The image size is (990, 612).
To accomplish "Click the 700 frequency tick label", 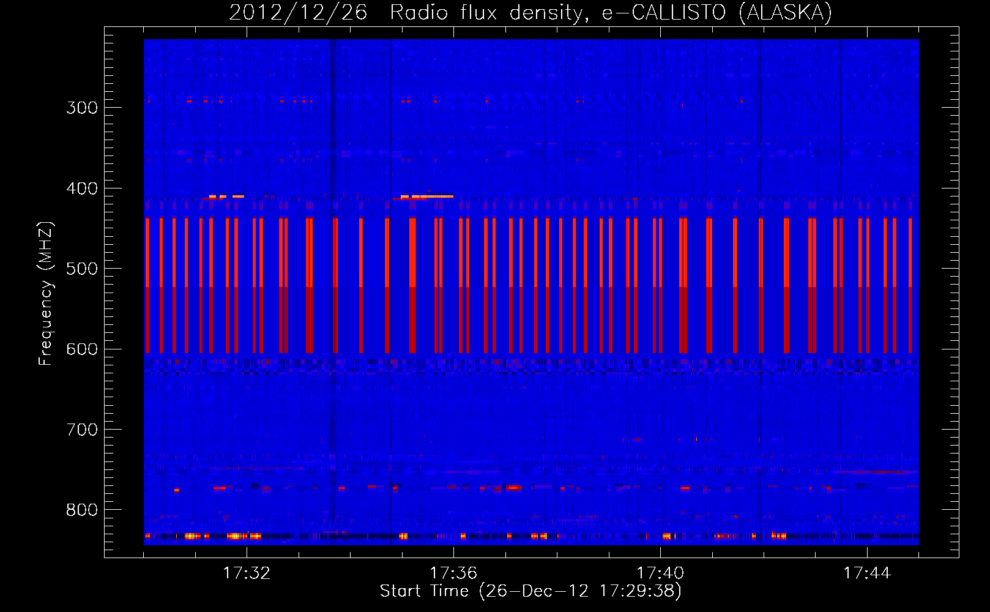I will tap(82, 430).
